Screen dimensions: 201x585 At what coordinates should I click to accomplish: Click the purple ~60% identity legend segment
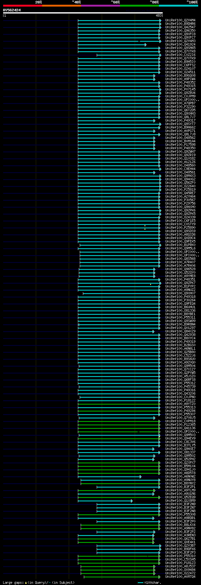(x=100, y=6)
